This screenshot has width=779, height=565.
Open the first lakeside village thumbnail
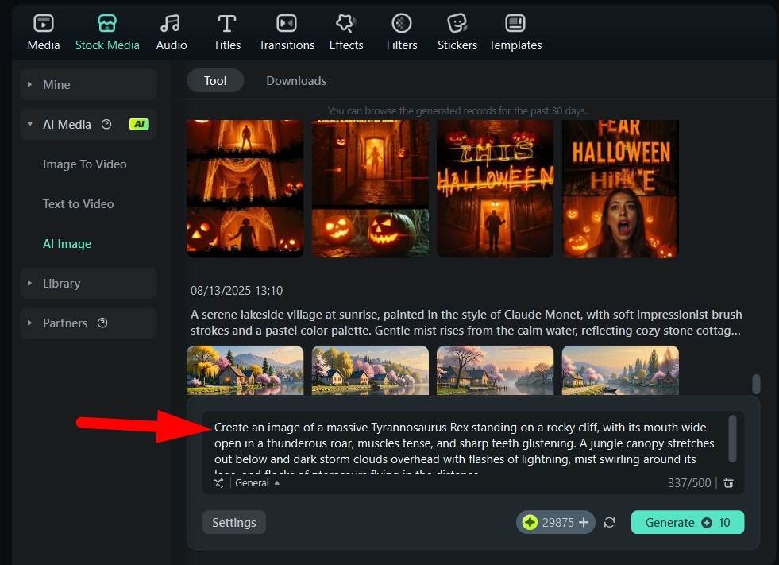(x=245, y=370)
